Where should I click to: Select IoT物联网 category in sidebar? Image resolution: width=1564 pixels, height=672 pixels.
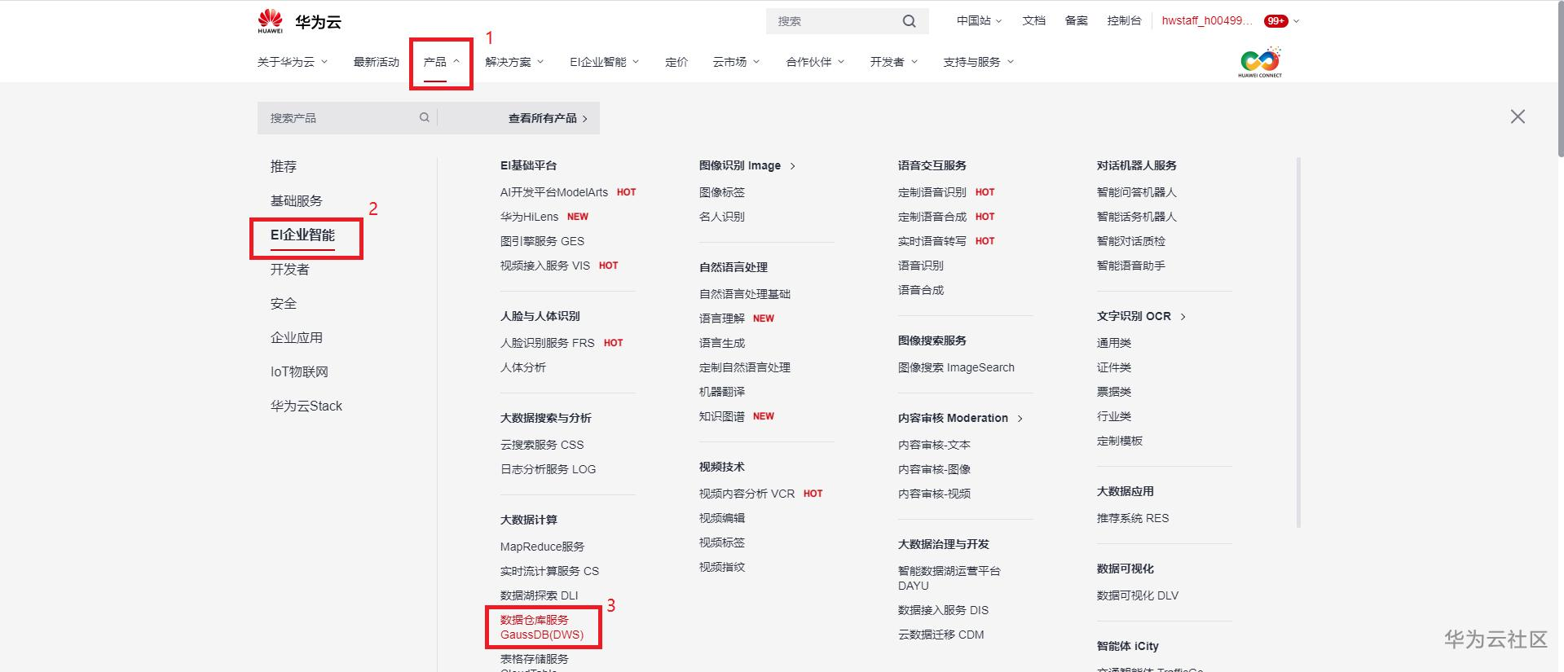tap(299, 371)
